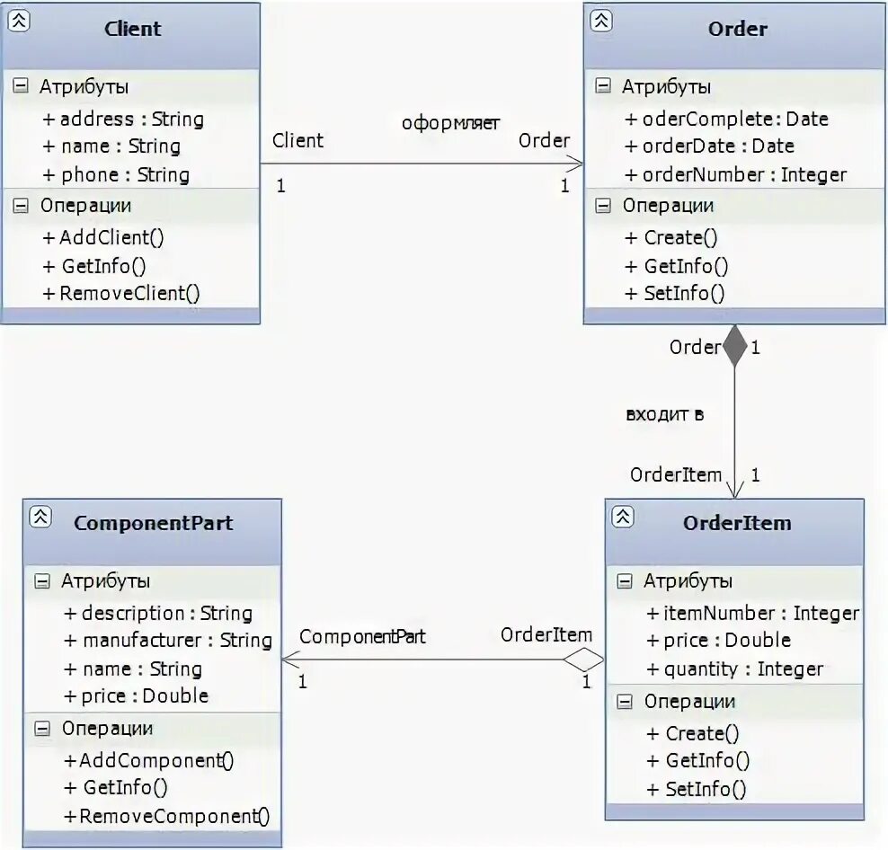Select the orderNumber : Integer attribute
This screenshot has height=850, width=888.
pos(743,174)
